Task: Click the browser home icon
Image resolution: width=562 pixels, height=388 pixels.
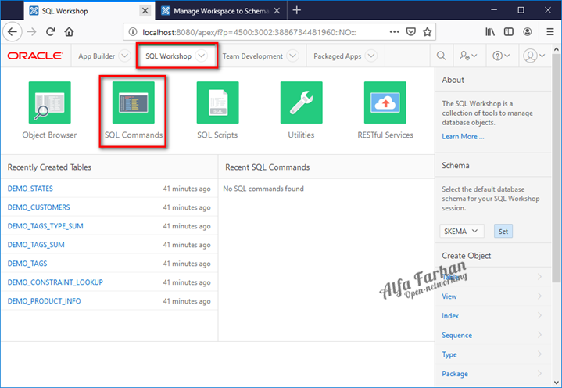Action: (x=69, y=32)
